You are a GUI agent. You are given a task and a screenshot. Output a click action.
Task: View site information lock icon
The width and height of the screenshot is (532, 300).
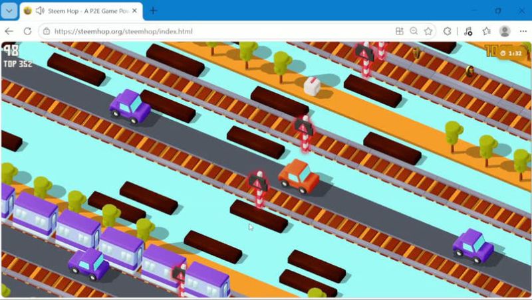pyautogui.click(x=47, y=31)
